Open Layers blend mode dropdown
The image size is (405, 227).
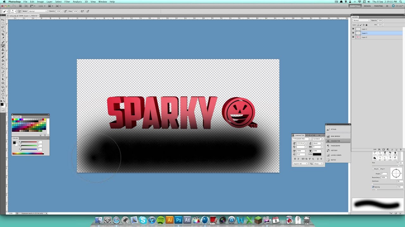(361, 20)
